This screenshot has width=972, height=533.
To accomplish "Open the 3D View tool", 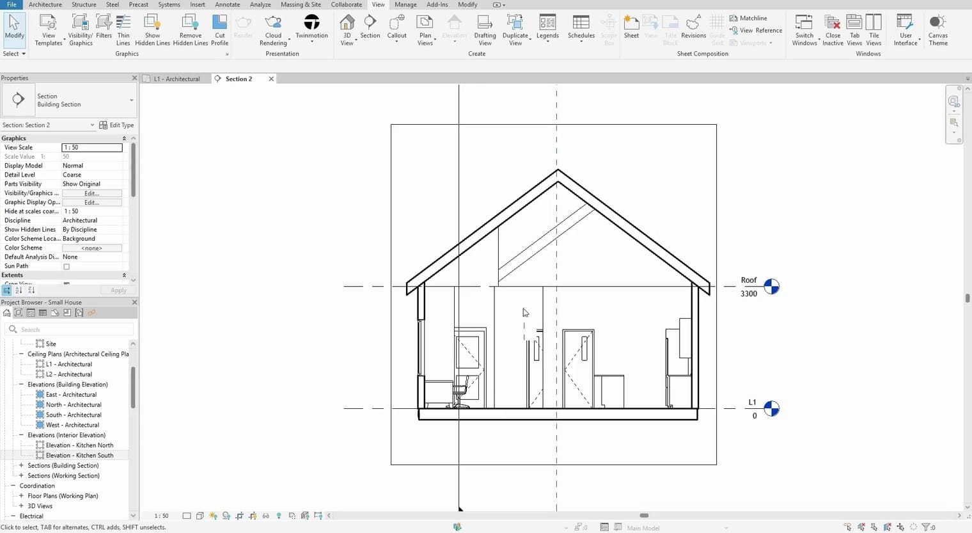I will tap(347, 30).
